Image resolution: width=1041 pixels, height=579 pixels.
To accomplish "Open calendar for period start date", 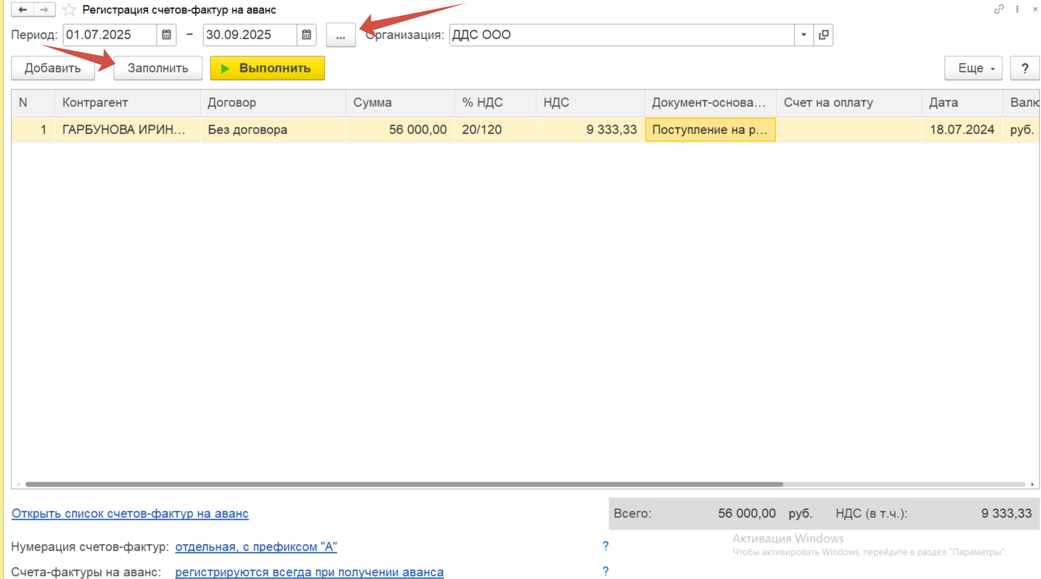I will 167,35.
